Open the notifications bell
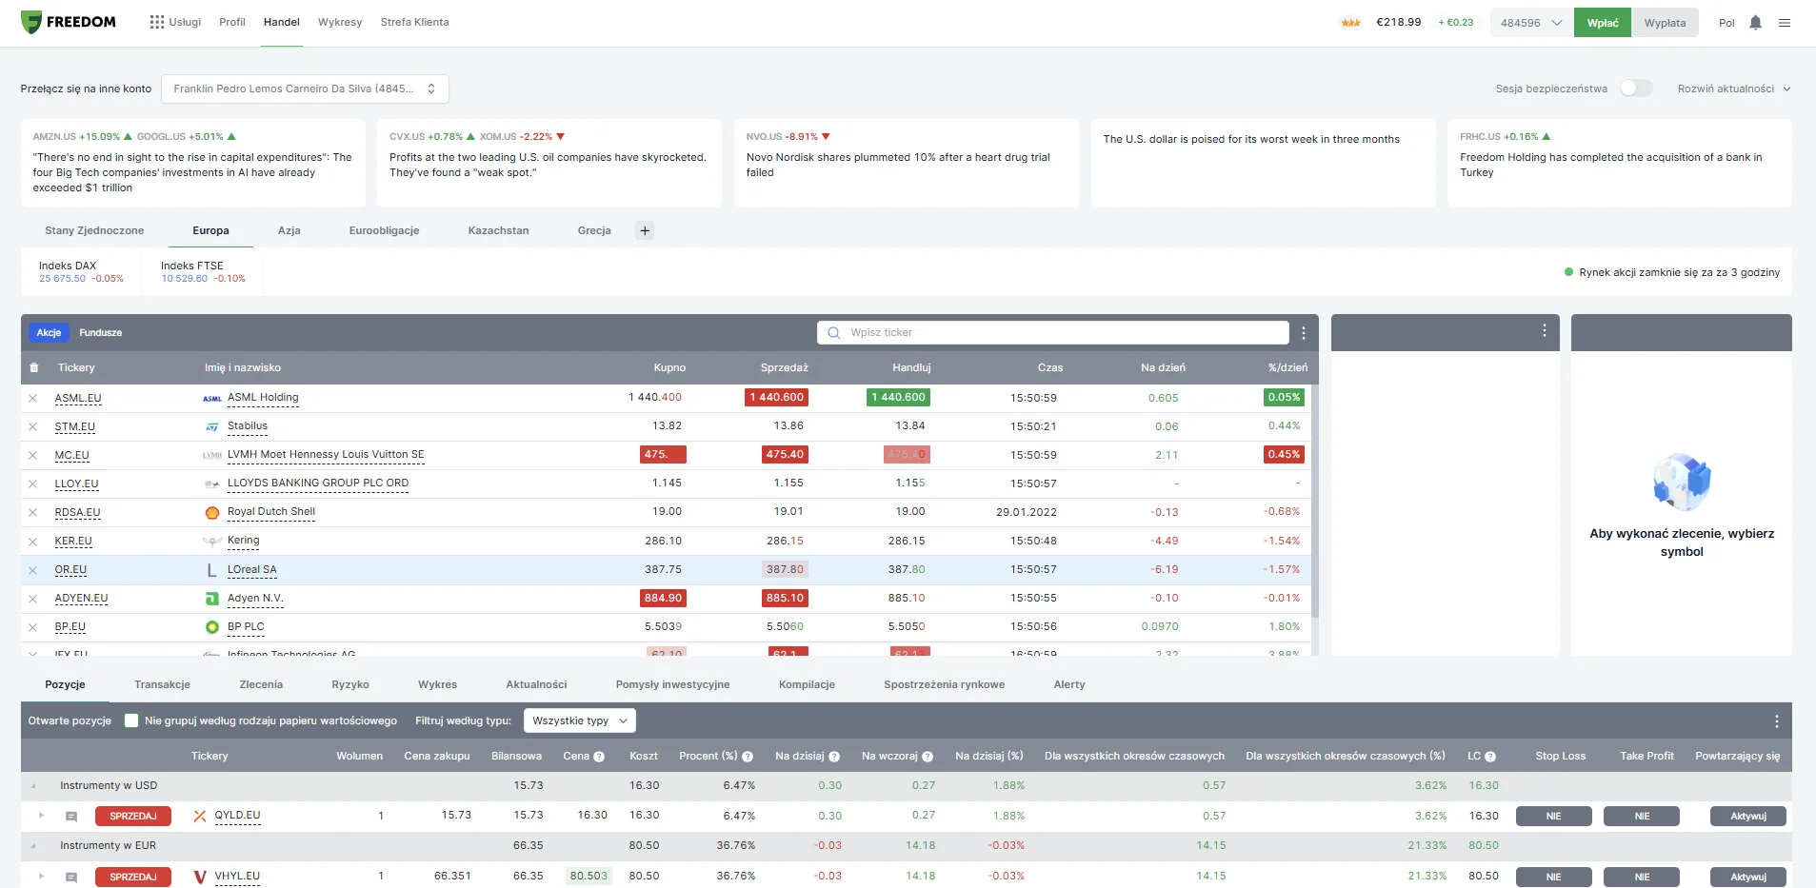This screenshot has width=1816, height=888. (1755, 23)
